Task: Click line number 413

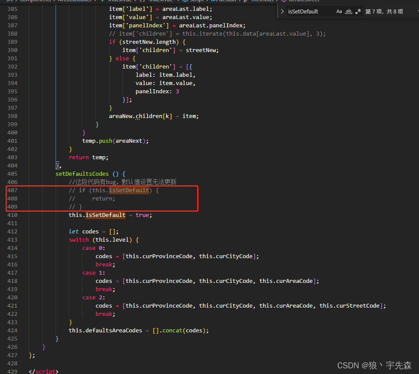Action: point(13,240)
